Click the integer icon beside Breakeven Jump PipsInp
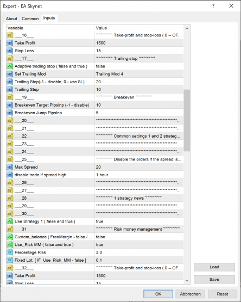The width and height of the screenshot is (241, 302). point(10,113)
